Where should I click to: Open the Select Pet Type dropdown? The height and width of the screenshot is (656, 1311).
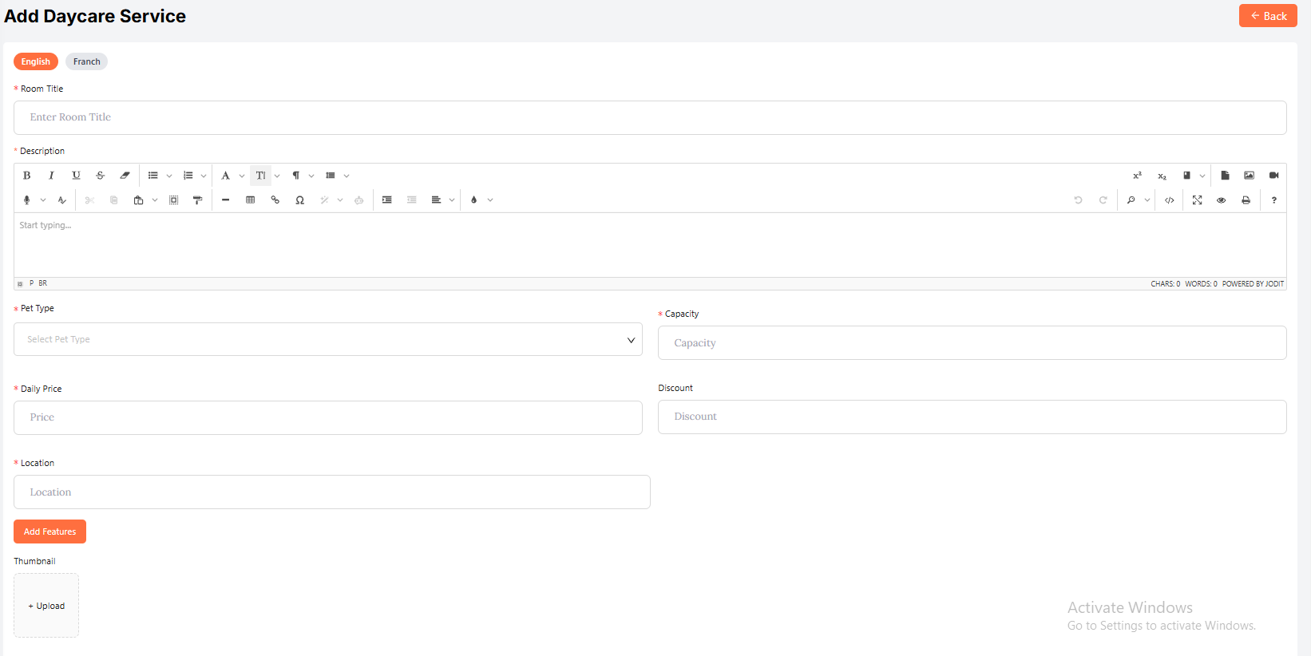pos(327,339)
